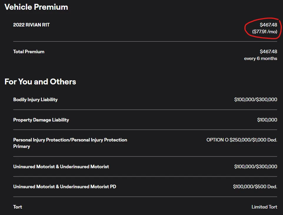Viewport: 283px width, 215px height.
Task: Click the For You and Others heading
Action: pos(40,81)
